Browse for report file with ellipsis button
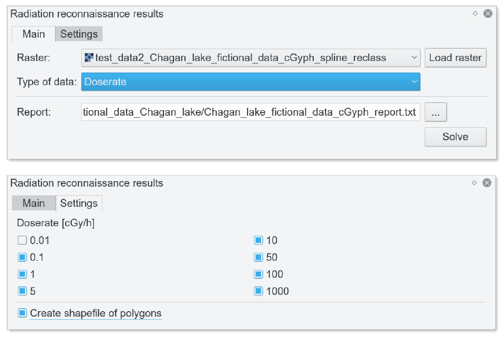The image size is (504, 340). (x=435, y=113)
